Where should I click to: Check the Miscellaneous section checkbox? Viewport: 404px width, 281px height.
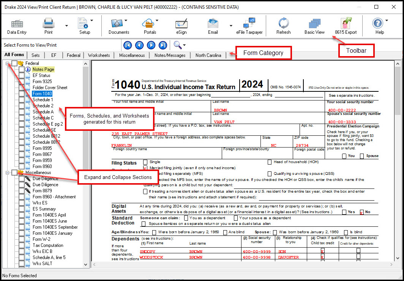click(15, 173)
